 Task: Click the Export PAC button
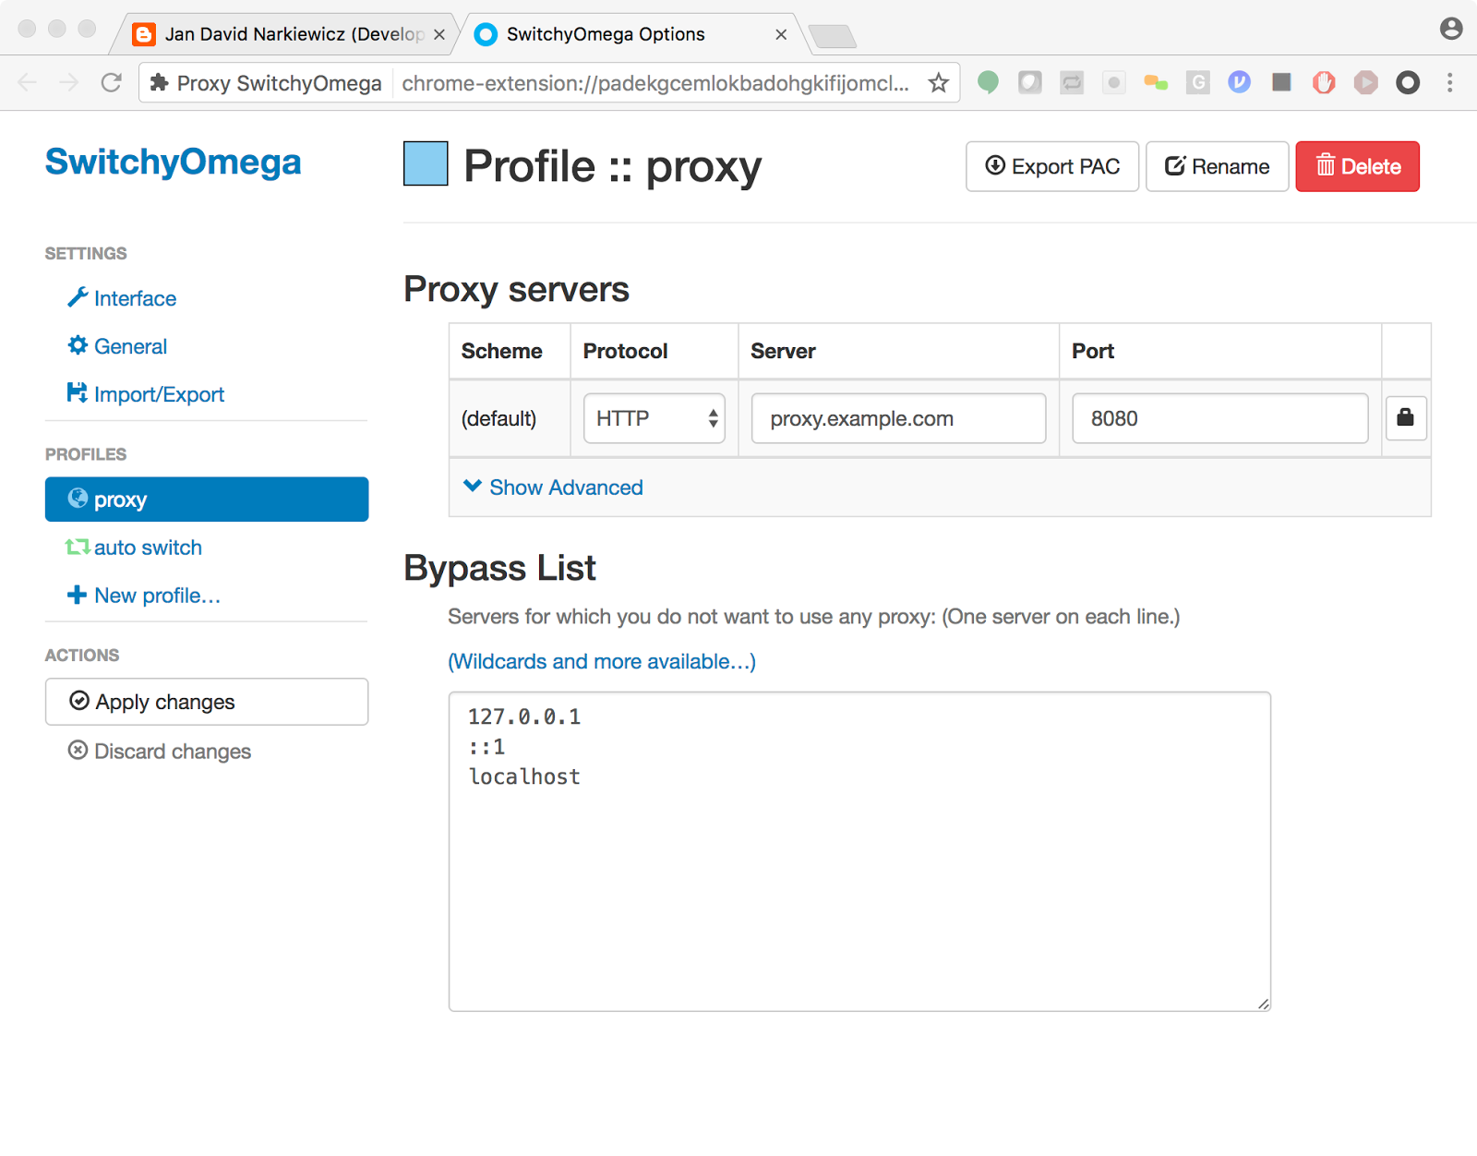[x=1052, y=166]
